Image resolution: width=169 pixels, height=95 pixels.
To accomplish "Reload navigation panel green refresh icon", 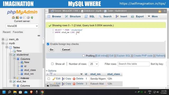I will click(x=32, y=17).
